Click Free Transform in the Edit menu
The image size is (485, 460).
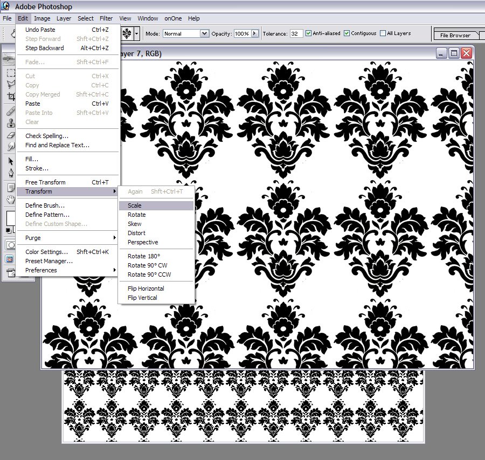coord(67,182)
